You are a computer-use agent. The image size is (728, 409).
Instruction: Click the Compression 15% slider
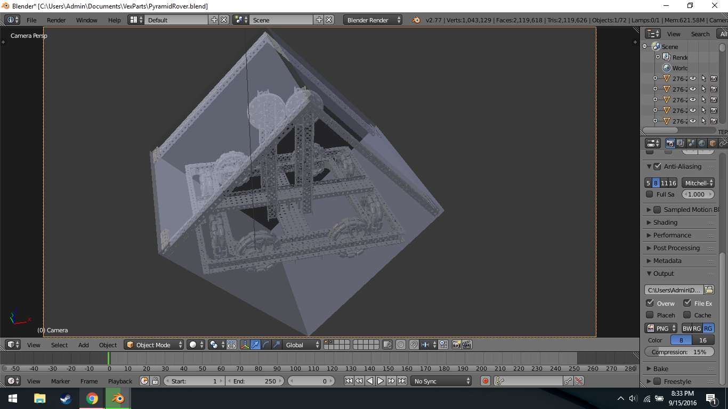pyautogui.click(x=680, y=352)
